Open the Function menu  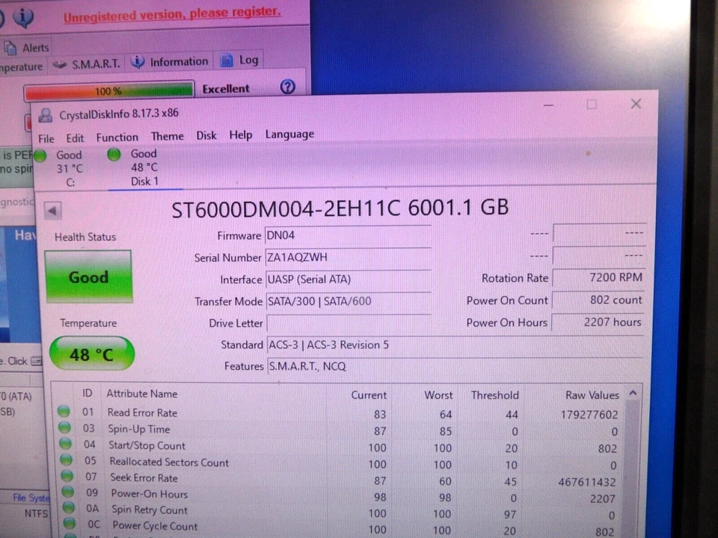tap(117, 137)
